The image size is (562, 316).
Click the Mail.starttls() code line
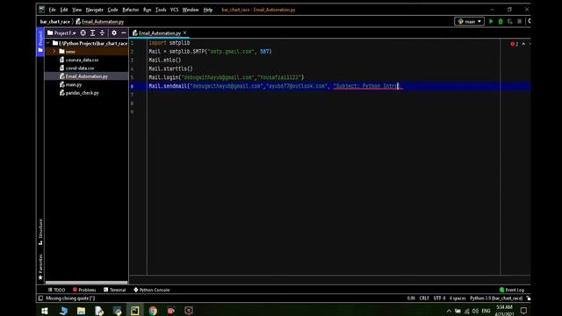(170, 68)
